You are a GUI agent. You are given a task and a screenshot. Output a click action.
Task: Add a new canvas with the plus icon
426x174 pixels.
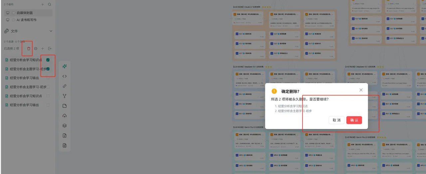coord(42,5)
